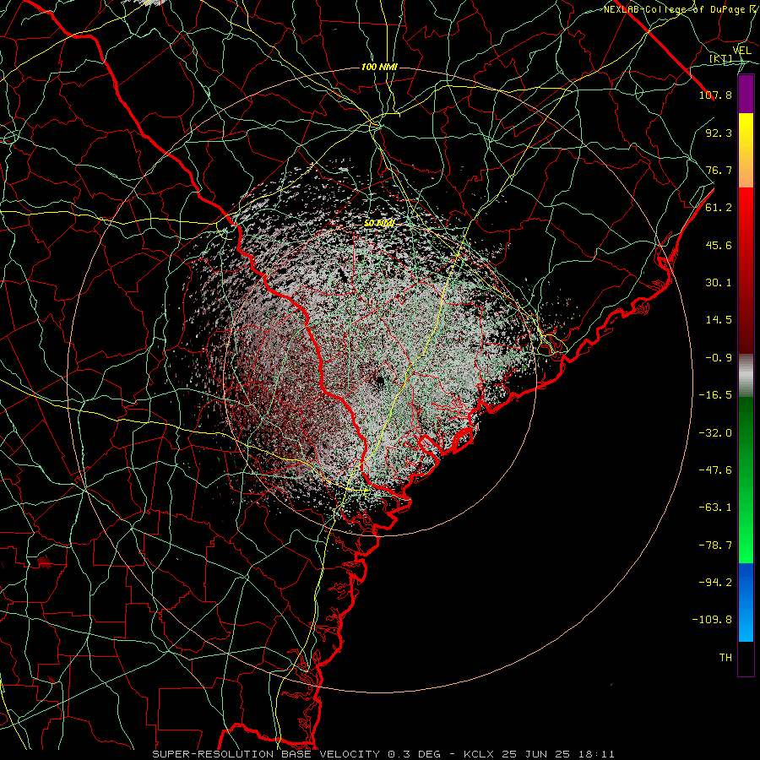This screenshot has width=760, height=760.
Task: Click the 76.7 velocity scale value
Action: click(x=719, y=170)
